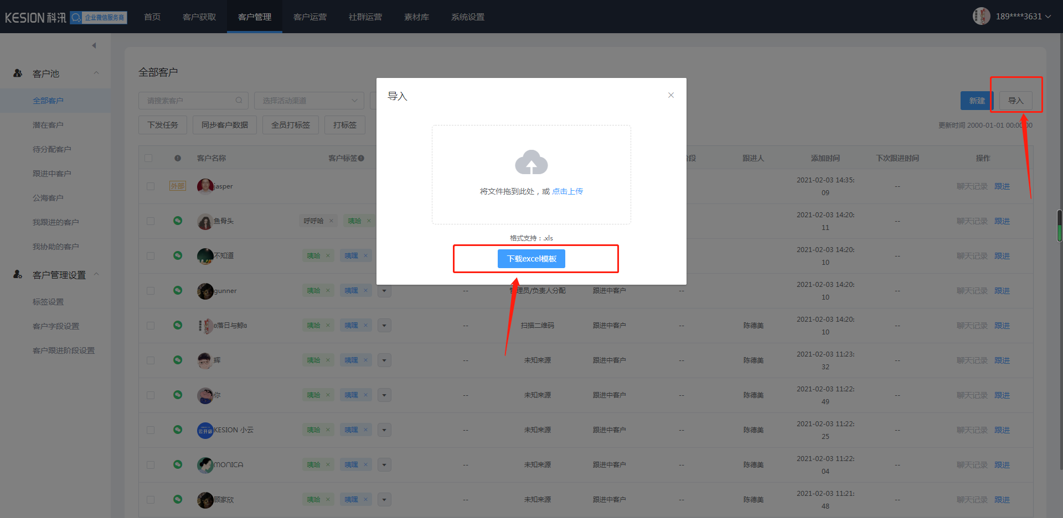The image size is (1063, 518).
Task: Close the import dialog with X
Action: pos(670,95)
